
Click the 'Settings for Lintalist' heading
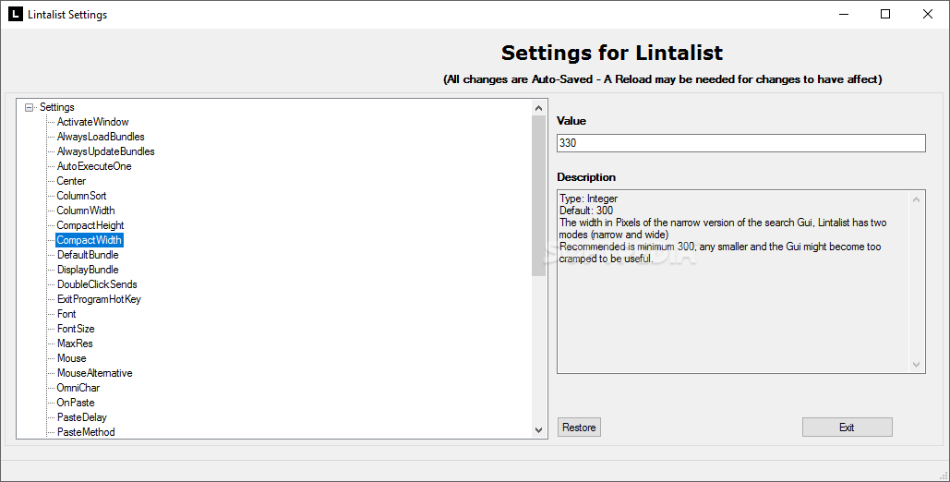coord(612,53)
